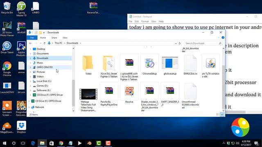Select the Resolve ACT file

[x=129, y=93]
